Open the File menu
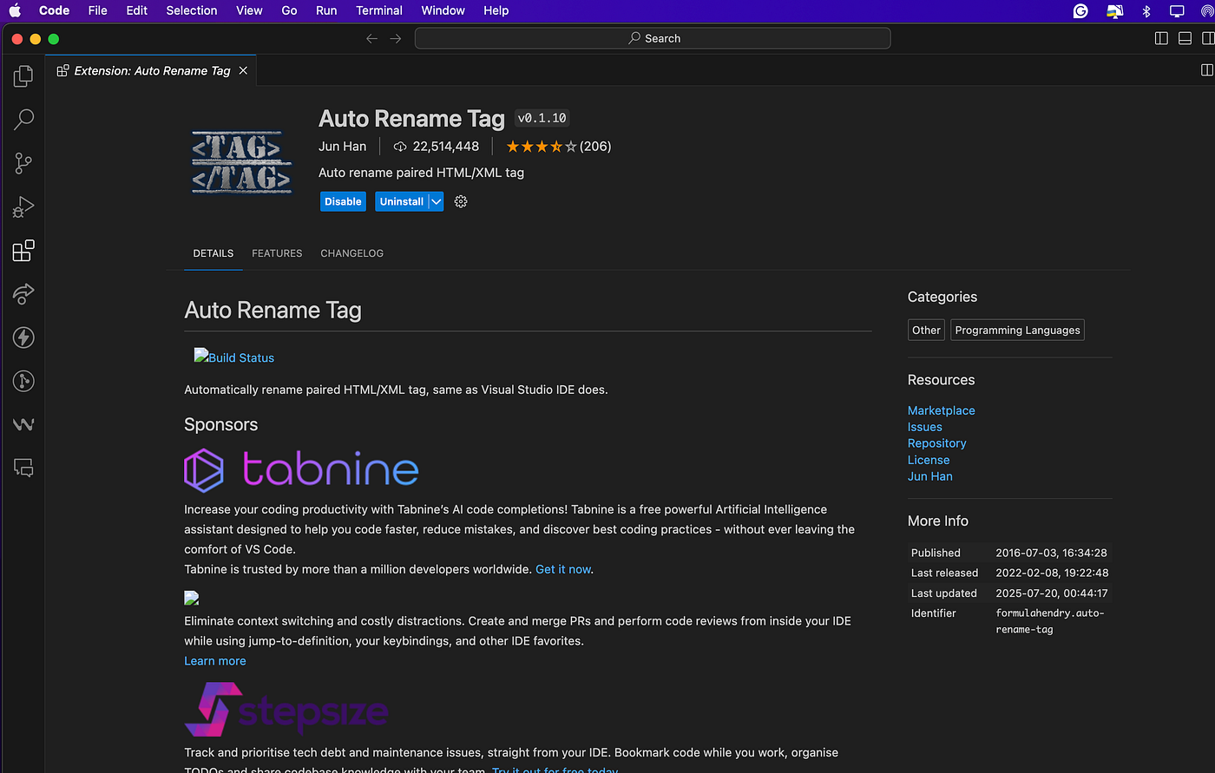 pos(98,10)
